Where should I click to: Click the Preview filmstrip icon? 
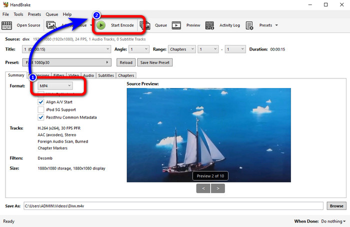pyautogui.click(x=176, y=25)
